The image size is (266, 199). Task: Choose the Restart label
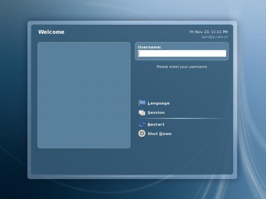coord(156,124)
